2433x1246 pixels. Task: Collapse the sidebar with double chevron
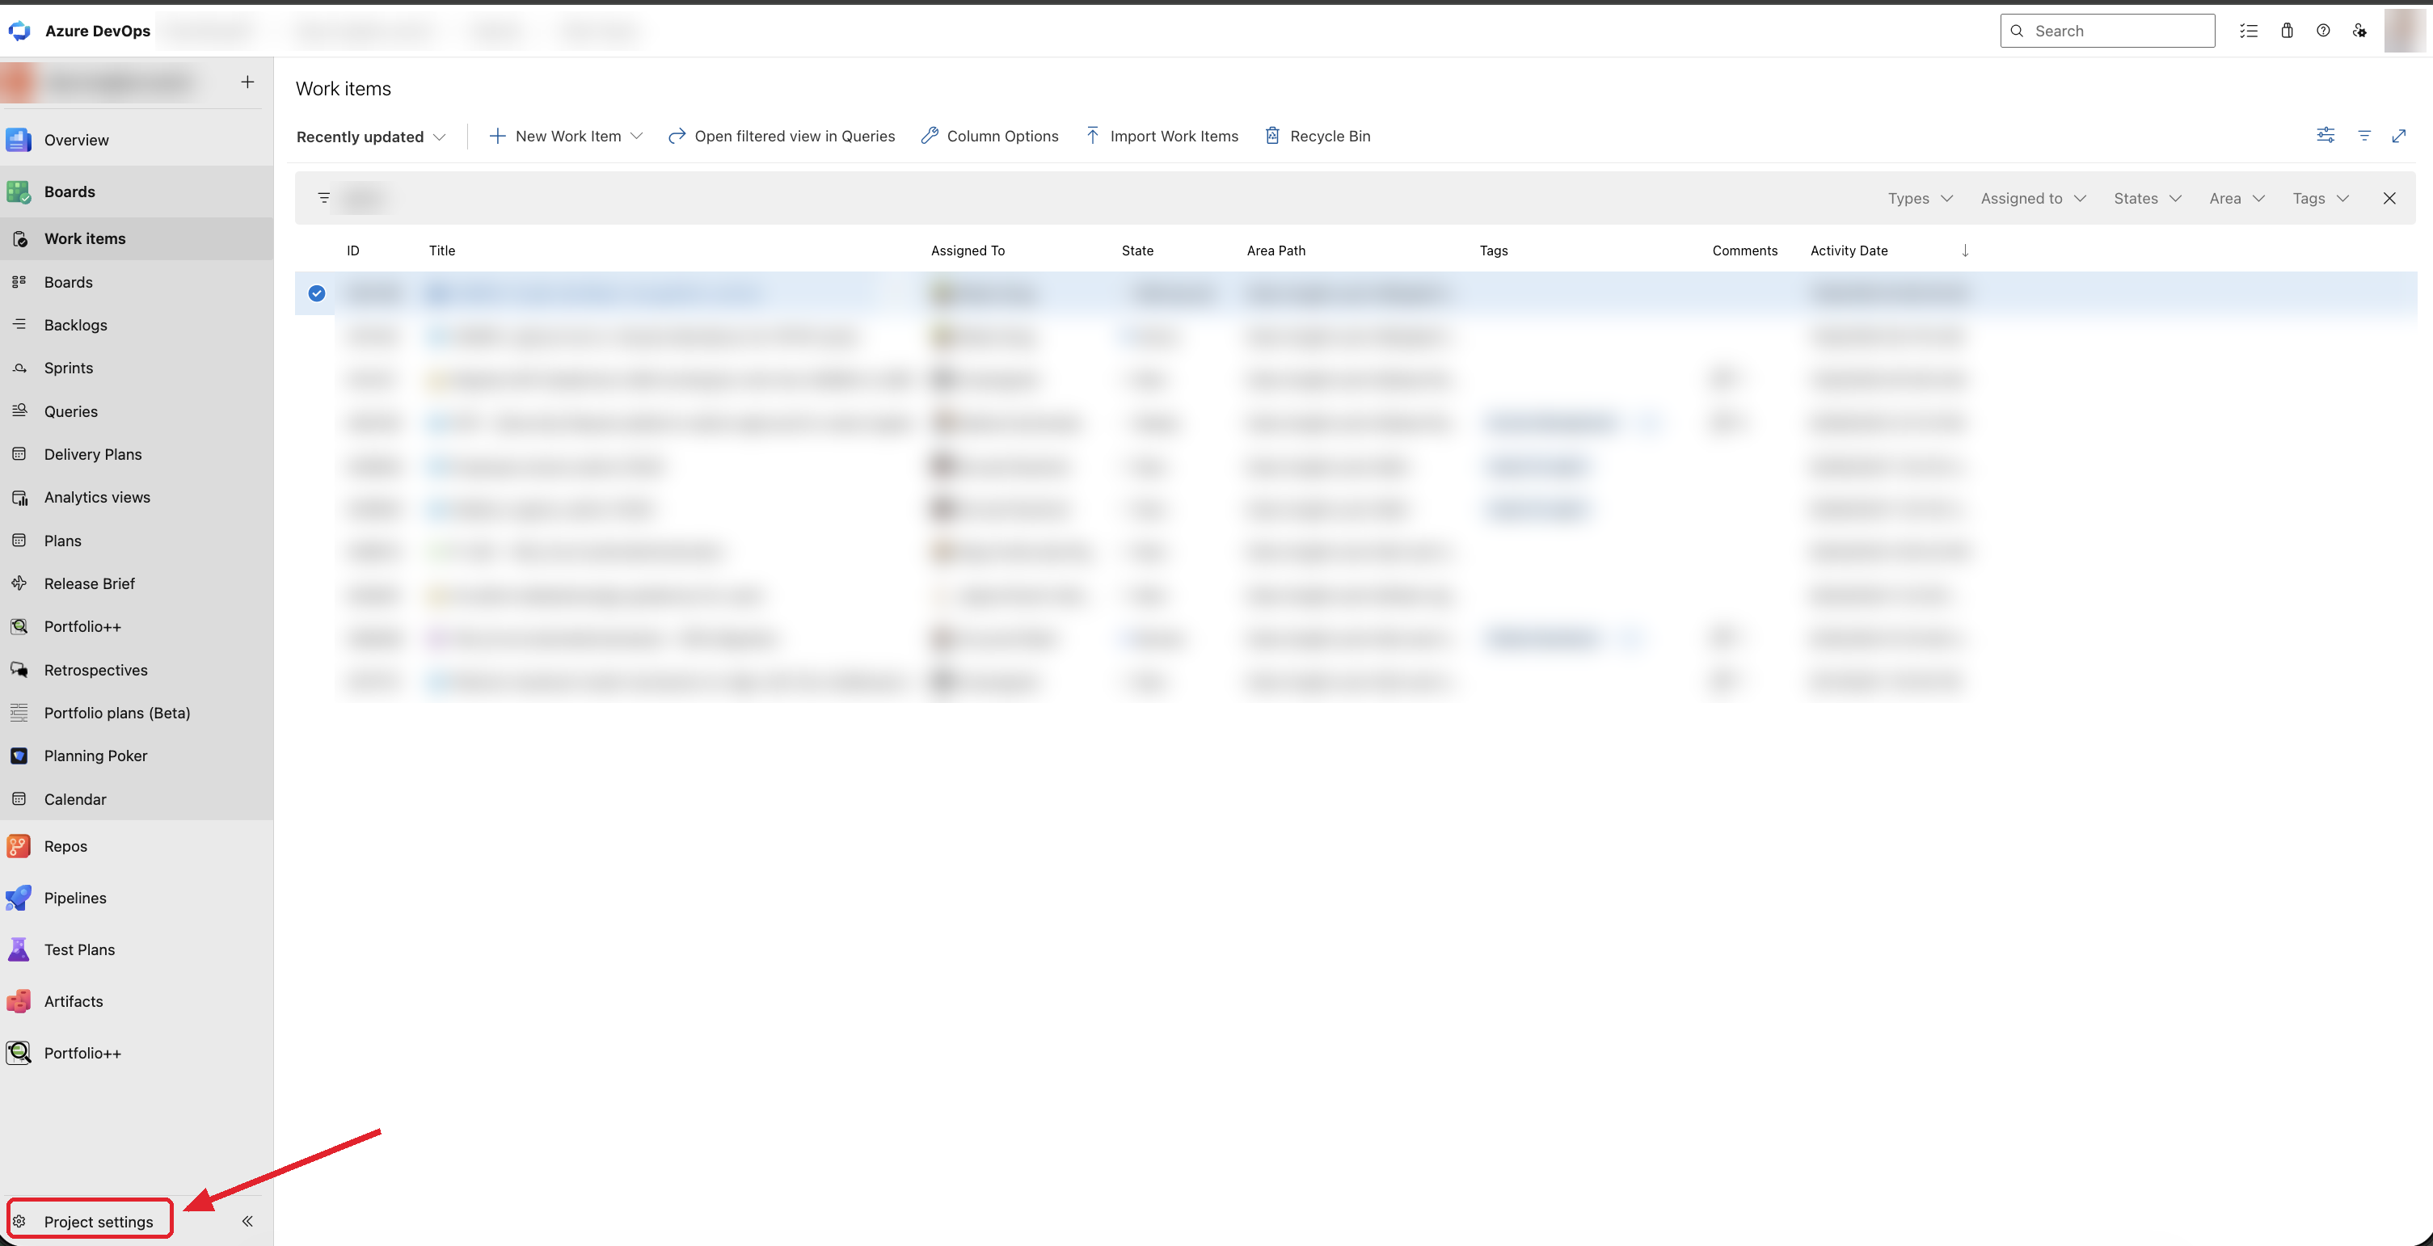click(x=247, y=1222)
